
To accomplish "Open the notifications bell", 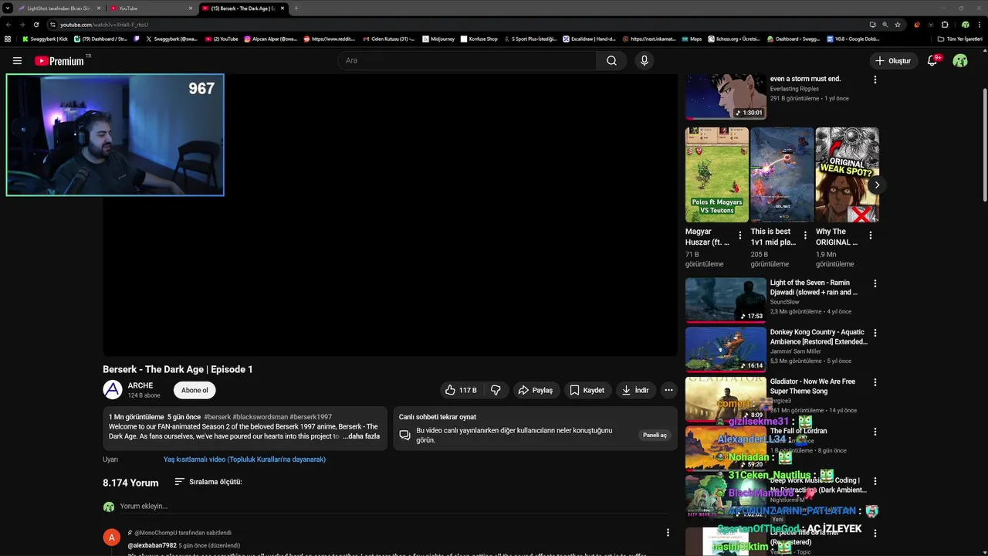I will [932, 60].
